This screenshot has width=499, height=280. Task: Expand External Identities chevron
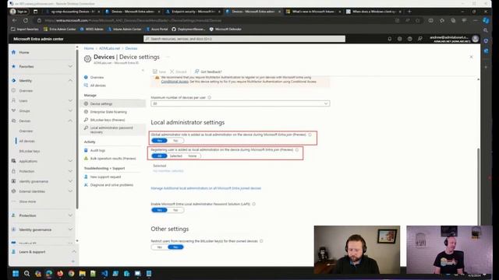click(70, 191)
